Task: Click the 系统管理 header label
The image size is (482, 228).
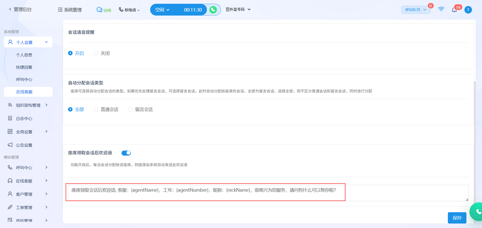Action: (x=73, y=10)
